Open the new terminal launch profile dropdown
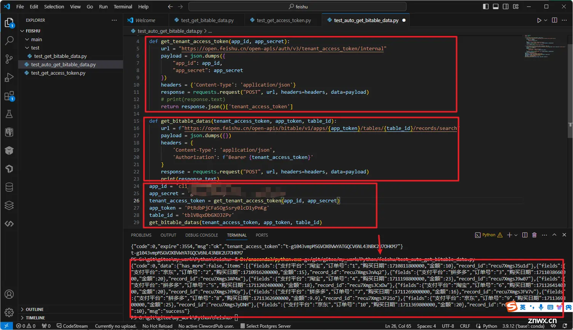Viewport: 573px width, 330px height. 516,235
